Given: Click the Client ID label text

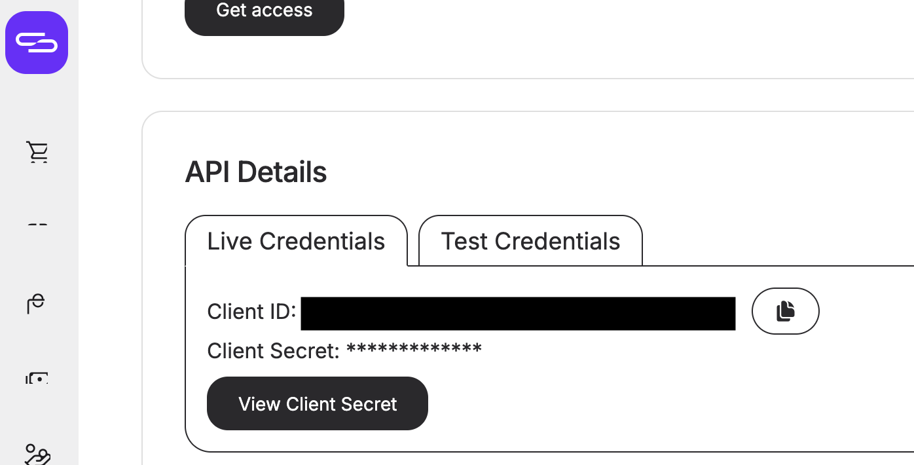Looking at the screenshot, I should pos(251,311).
